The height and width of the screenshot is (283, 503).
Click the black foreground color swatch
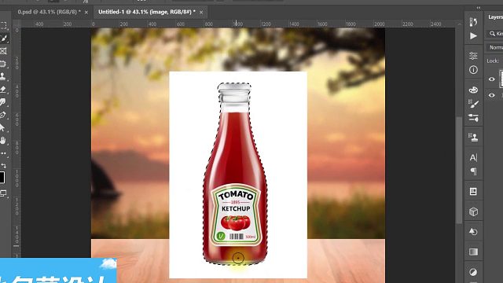pyautogui.click(x=2, y=178)
